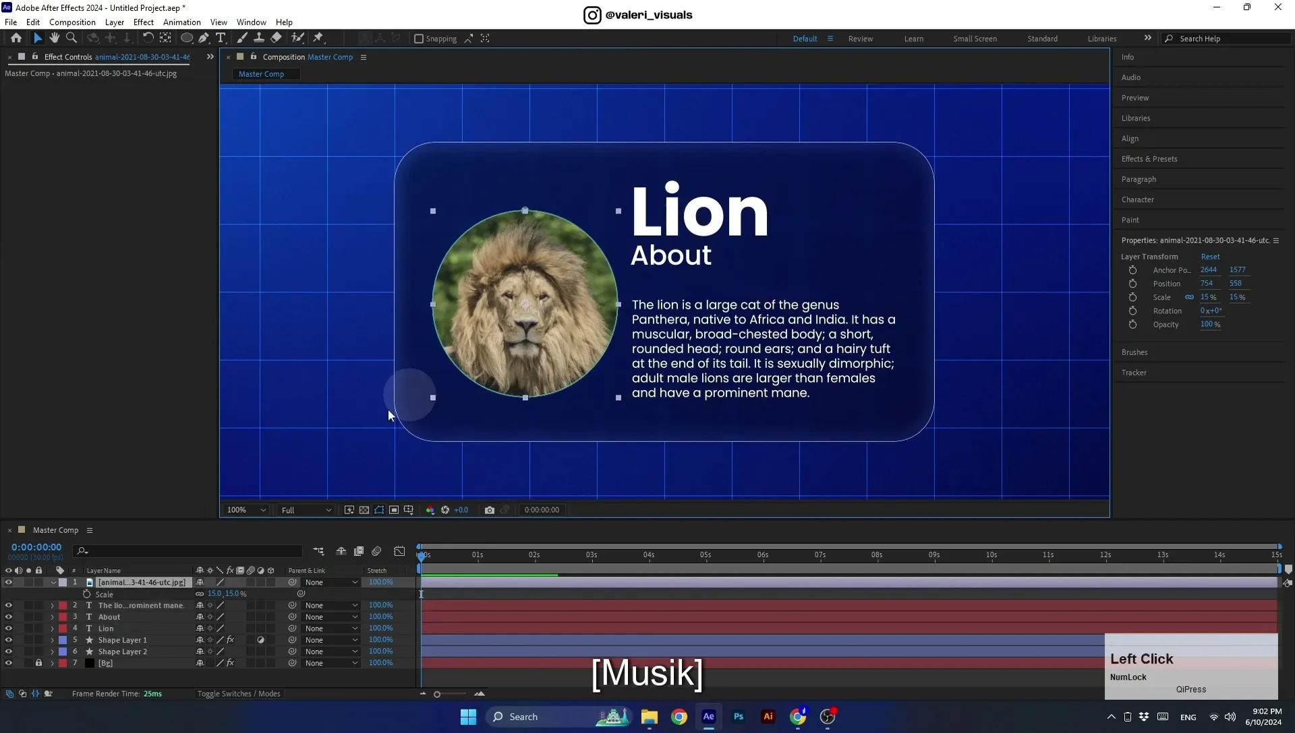Open the 100% magnification dropdown
This screenshot has height=733, width=1295.
tap(246, 510)
